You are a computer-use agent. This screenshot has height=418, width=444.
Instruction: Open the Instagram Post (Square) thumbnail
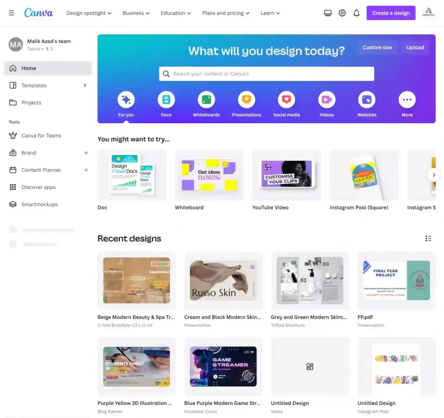click(x=364, y=175)
